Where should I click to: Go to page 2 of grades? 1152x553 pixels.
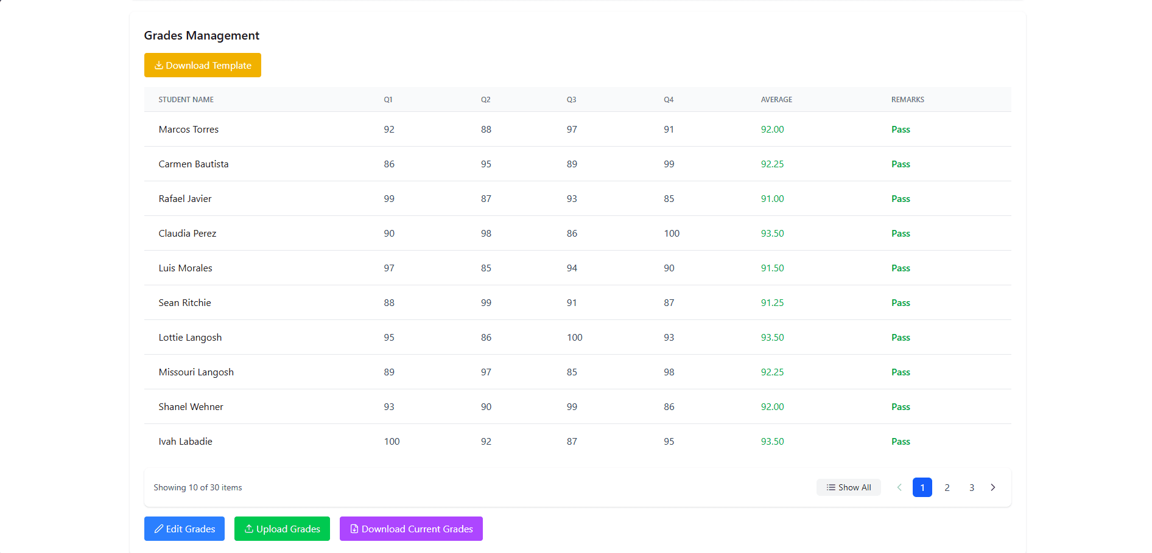click(947, 487)
